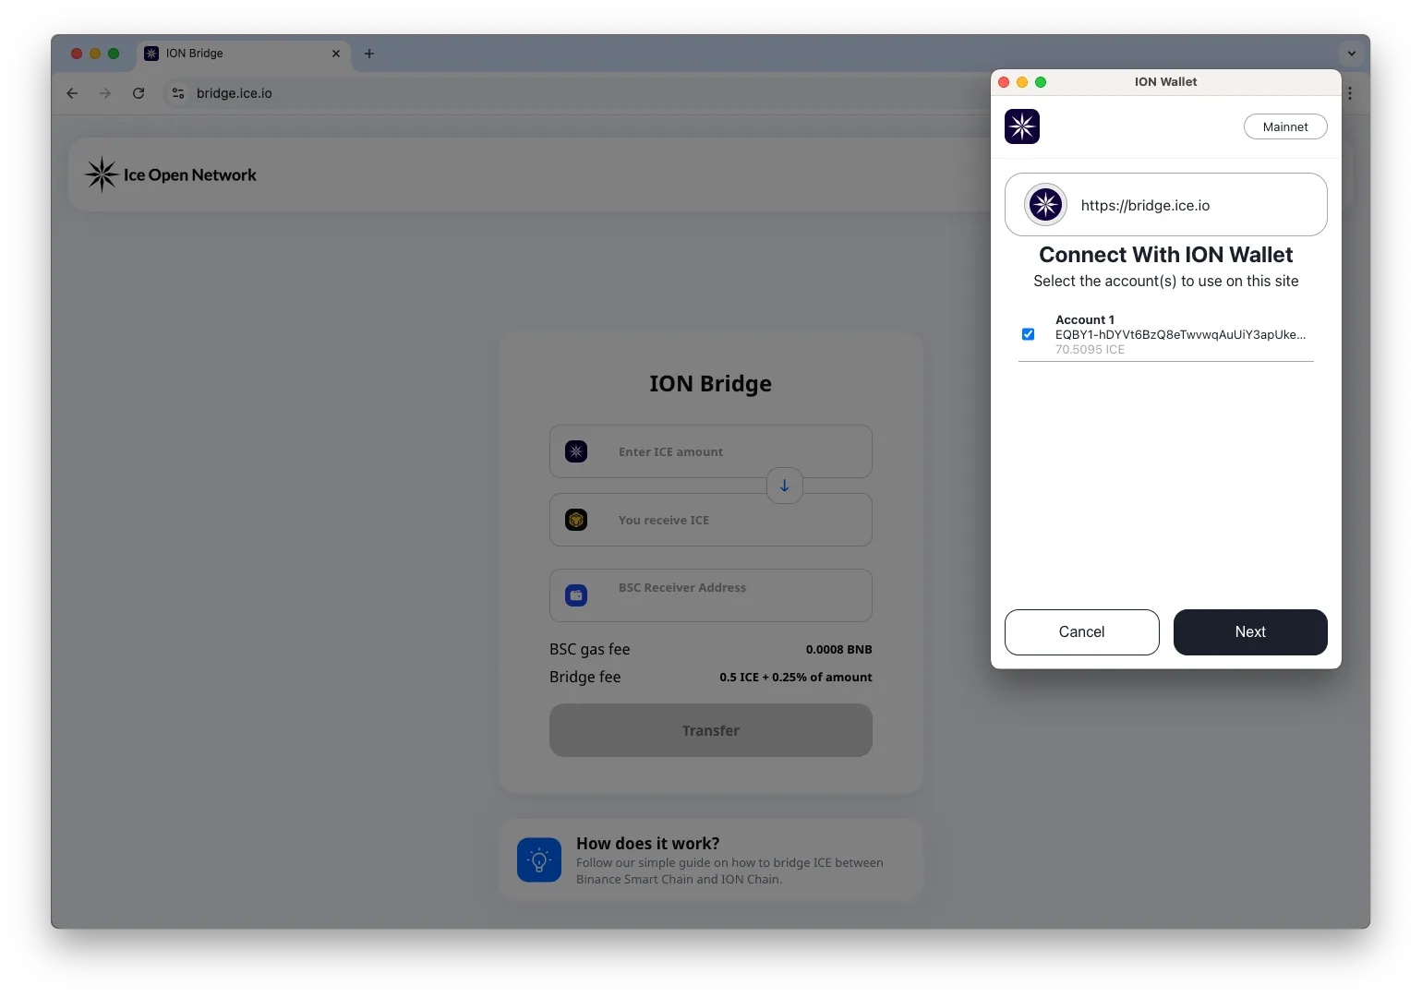Click the Account 1 address text

click(1180, 334)
